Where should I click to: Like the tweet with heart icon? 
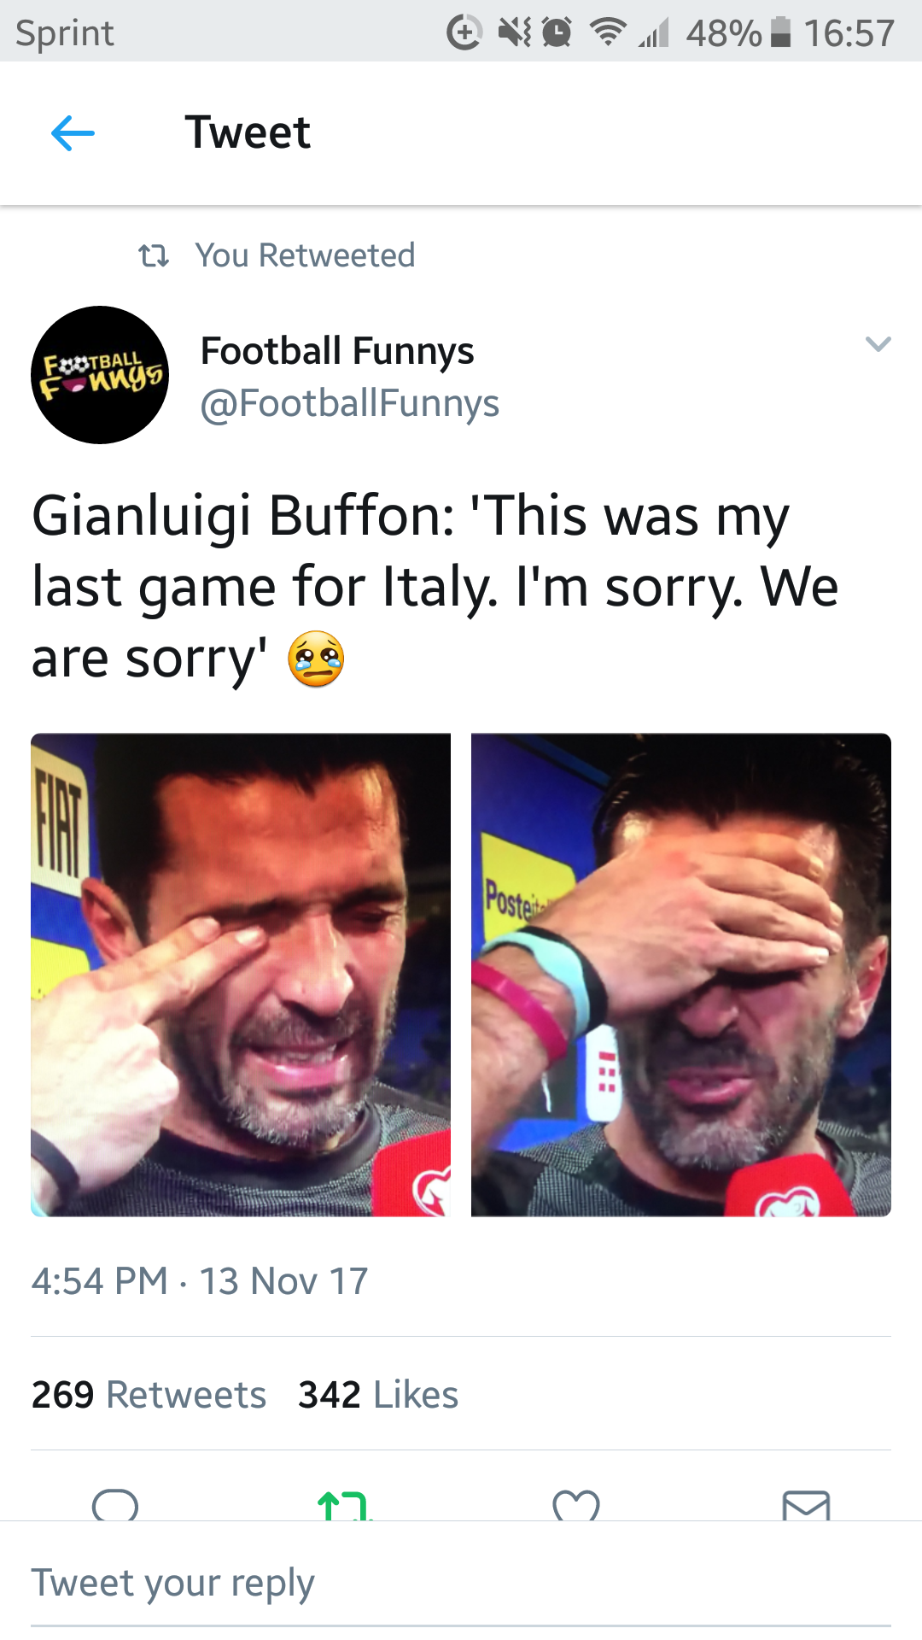pos(576,1505)
